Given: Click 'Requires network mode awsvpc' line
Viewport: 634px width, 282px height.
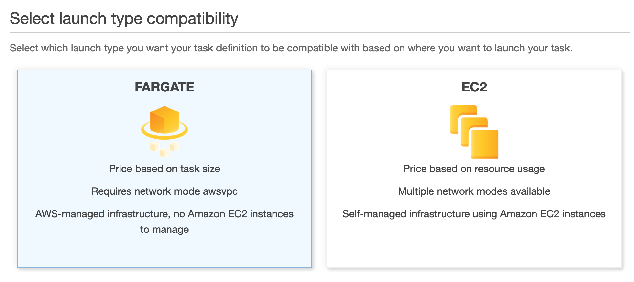Looking at the screenshot, I should click(x=164, y=191).
